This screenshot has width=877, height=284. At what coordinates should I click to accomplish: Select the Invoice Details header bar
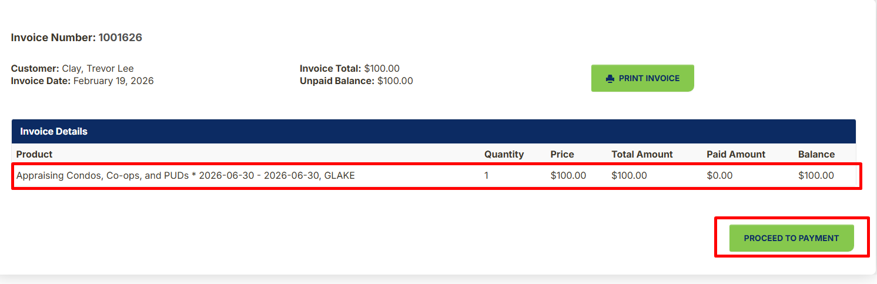point(434,131)
